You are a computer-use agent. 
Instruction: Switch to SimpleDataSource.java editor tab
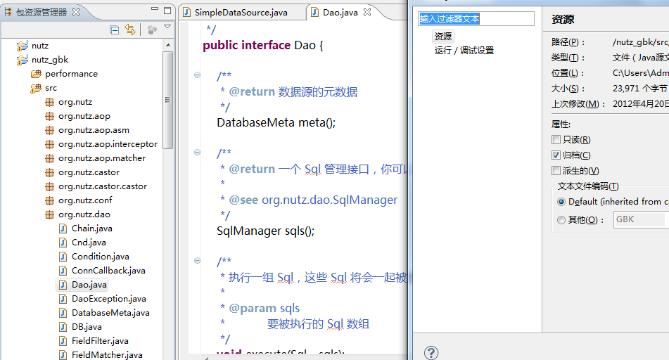tap(241, 13)
